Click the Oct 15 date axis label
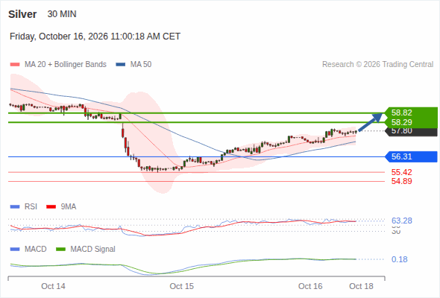Screen dimensions: 440x298 (x=182, y=287)
